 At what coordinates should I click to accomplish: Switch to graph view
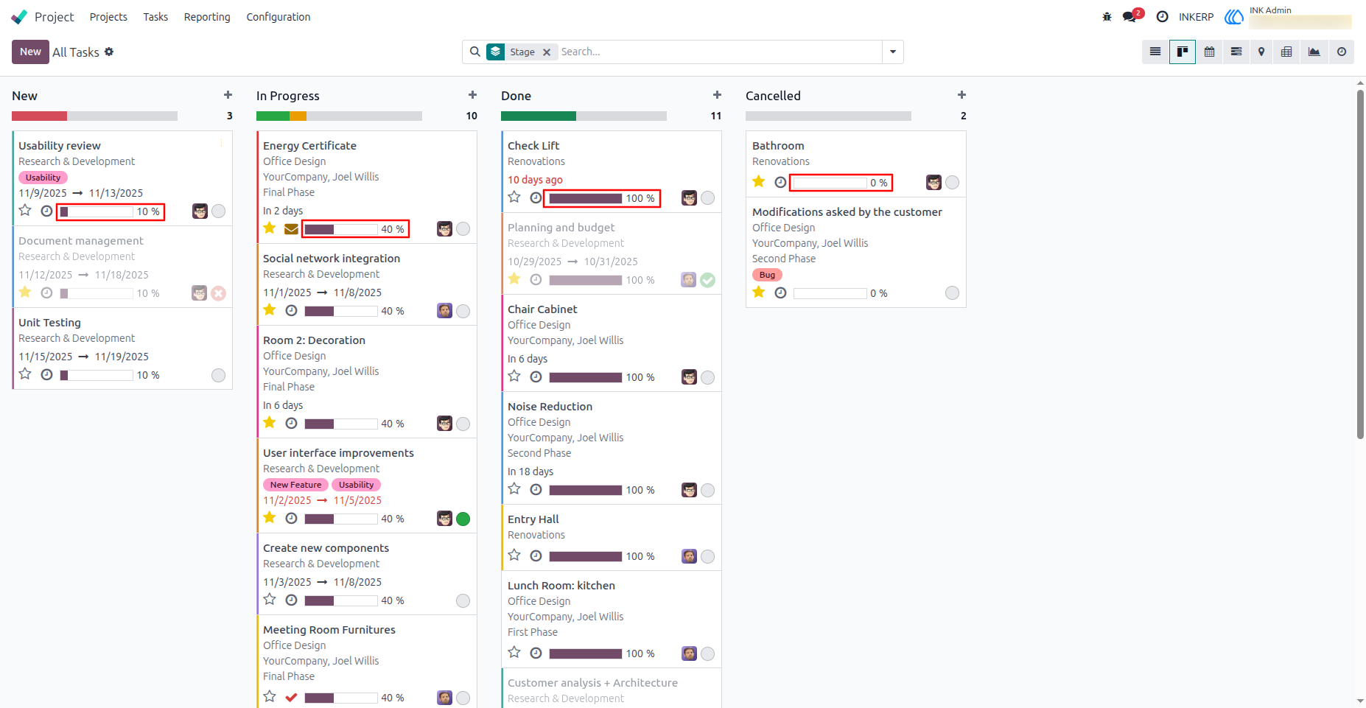point(1314,52)
